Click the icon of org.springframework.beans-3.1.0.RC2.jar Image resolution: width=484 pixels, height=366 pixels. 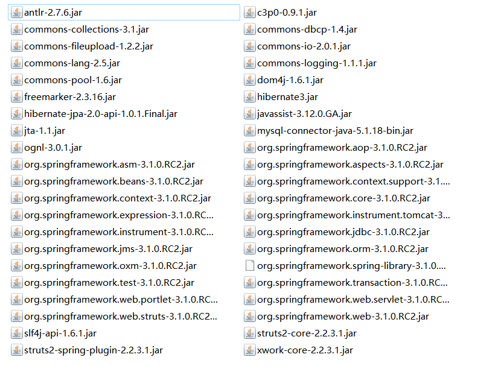[17, 181]
